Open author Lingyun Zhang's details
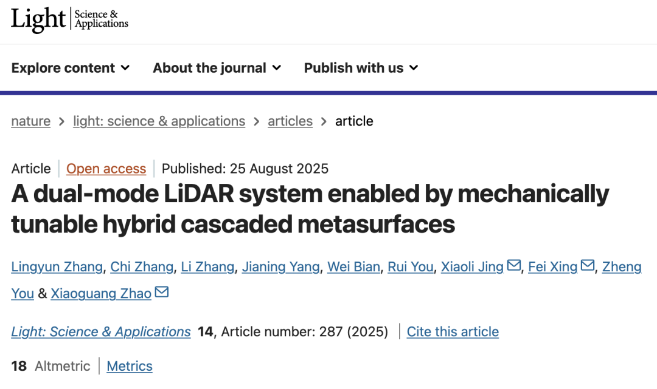This screenshot has width=657, height=389. click(57, 267)
